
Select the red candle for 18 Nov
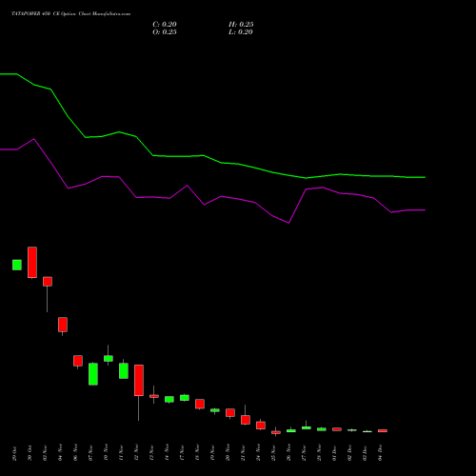(200, 404)
